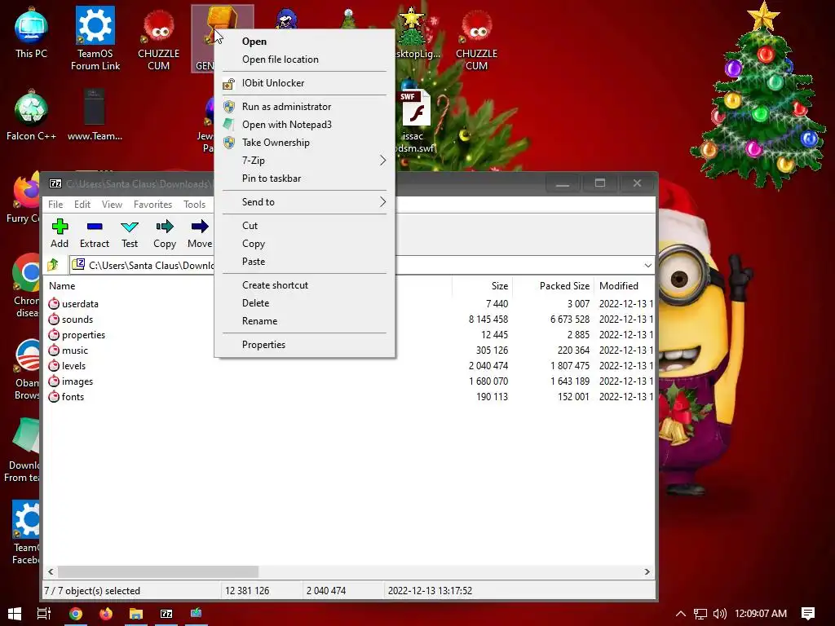Viewport: 835px width, 626px height.
Task: Choose Delete in the context menu
Action: click(304, 303)
